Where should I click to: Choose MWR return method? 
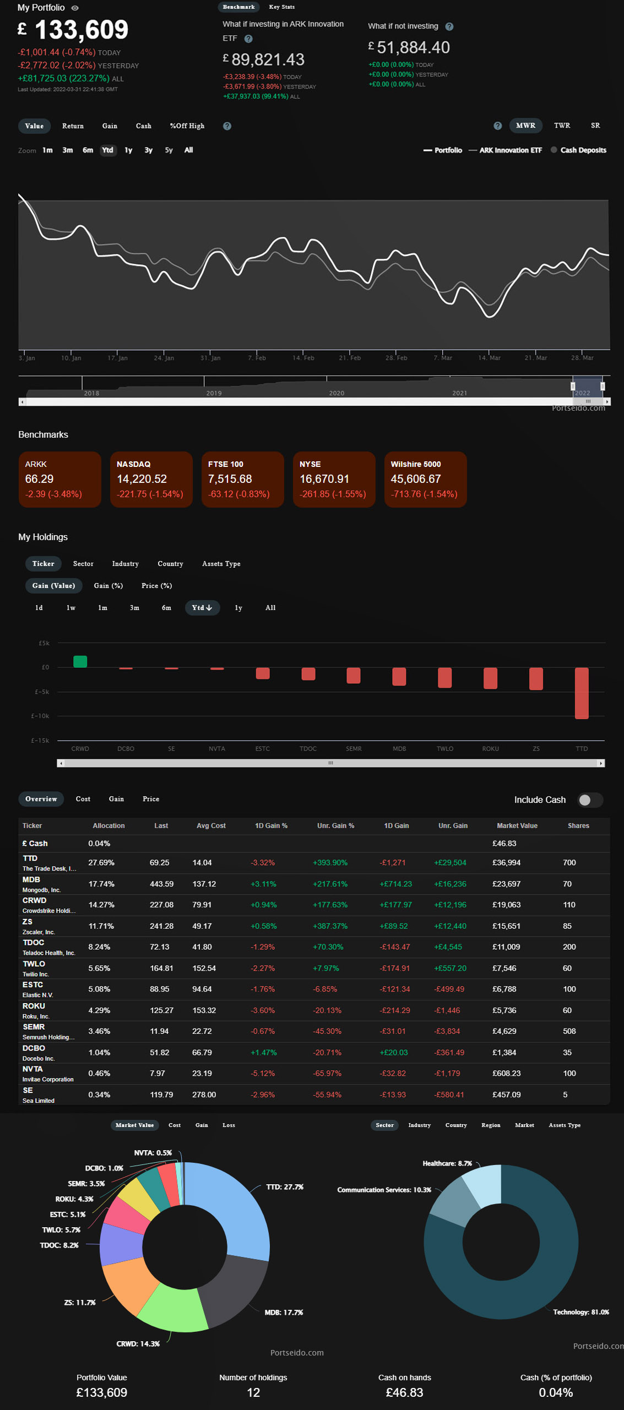click(525, 126)
